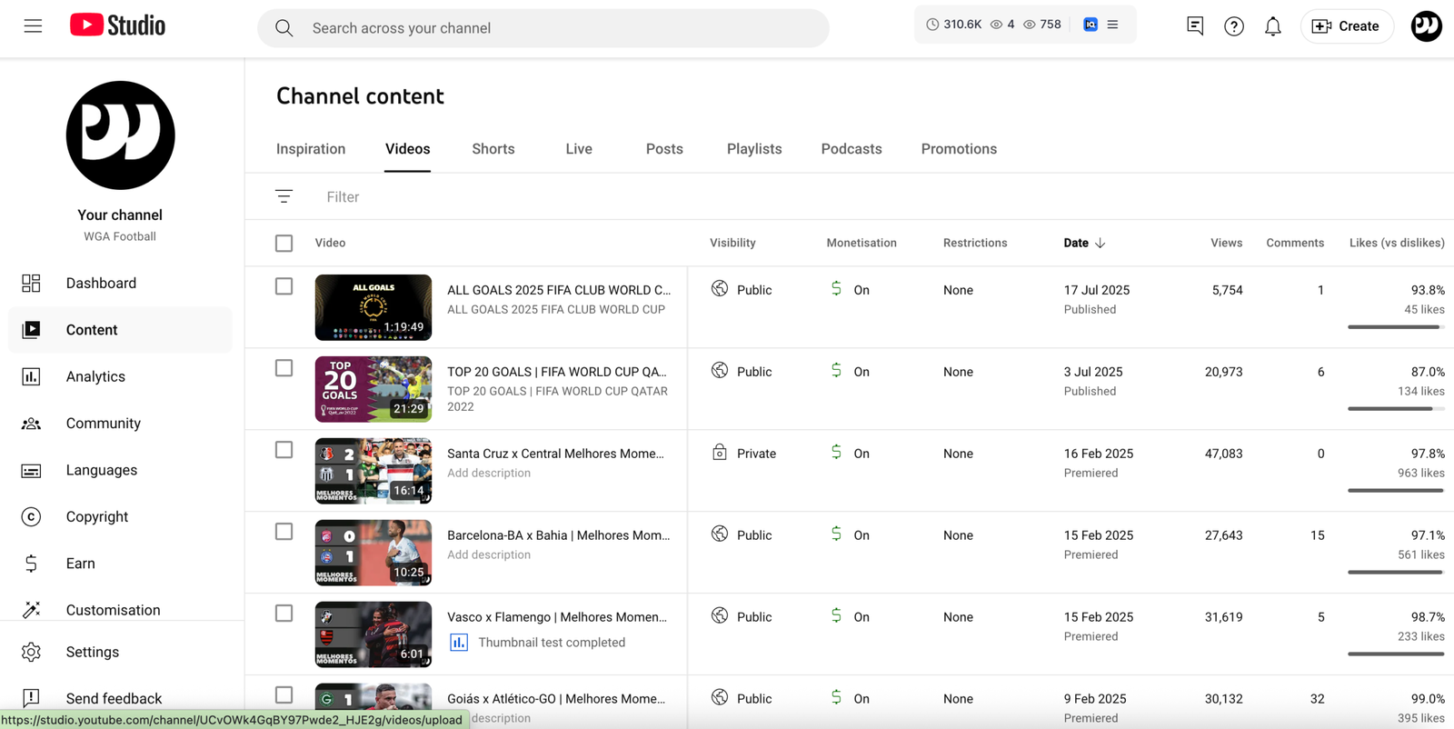This screenshot has height=729, width=1454.
Task: Click the thumbnail test chart icon
Action: click(459, 643)
